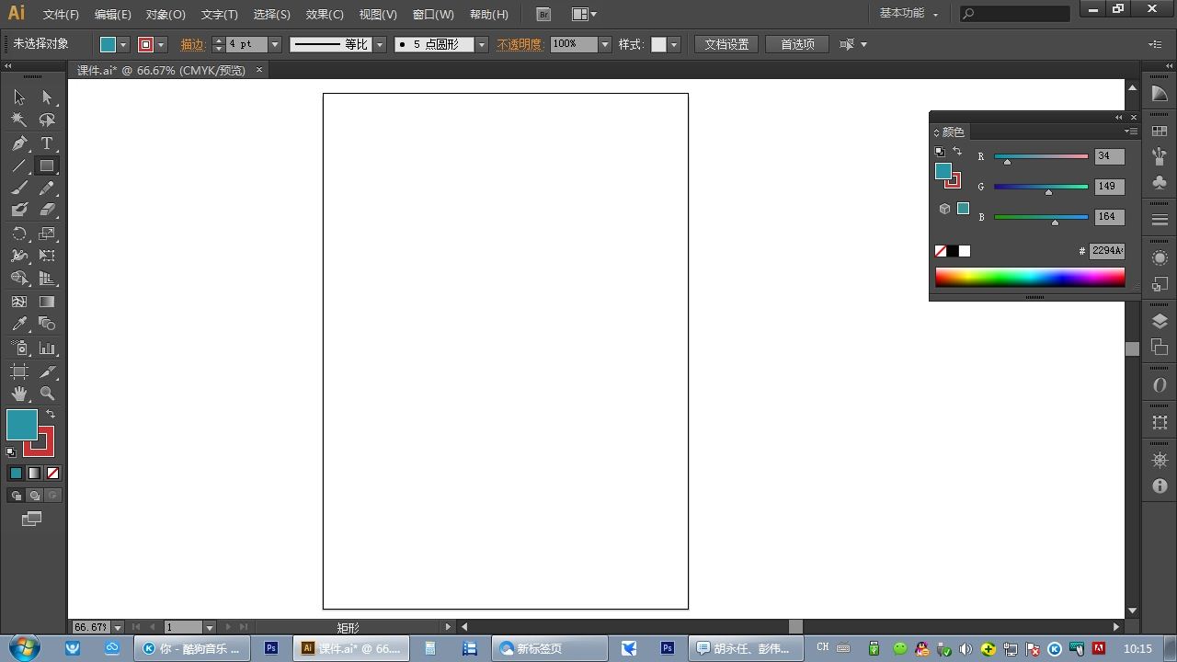Open the 5 点圆形 brush definition dropdown
The width and height of the screenshot is (1177, 662).
[481, 44]
